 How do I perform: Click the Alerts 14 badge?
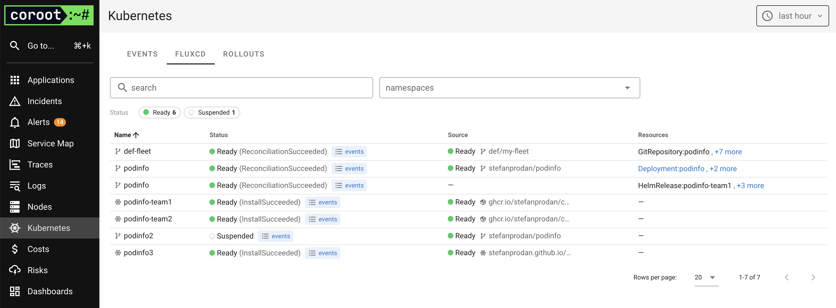60,122
